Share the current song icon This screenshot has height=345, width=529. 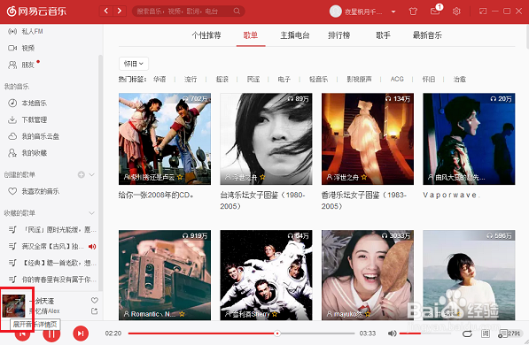95,311
